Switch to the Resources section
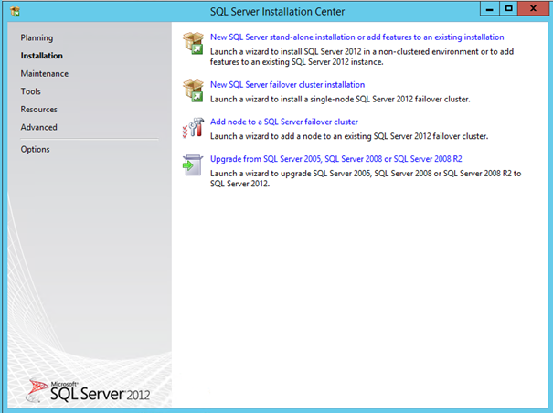This screenshot has width=553, height=413. point(39,109)
